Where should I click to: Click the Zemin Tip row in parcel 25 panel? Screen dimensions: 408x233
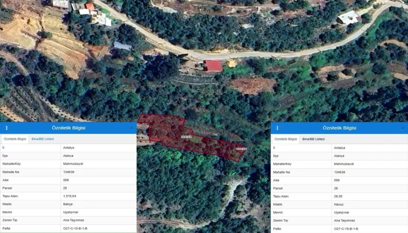point(68,220)
